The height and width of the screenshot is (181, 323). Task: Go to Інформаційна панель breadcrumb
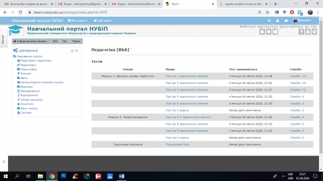(30, 41)
